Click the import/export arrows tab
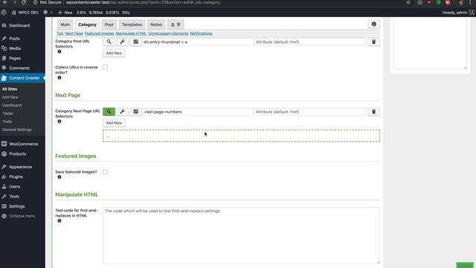This screenshot has height=268, width=476. [x=176, y=25]
